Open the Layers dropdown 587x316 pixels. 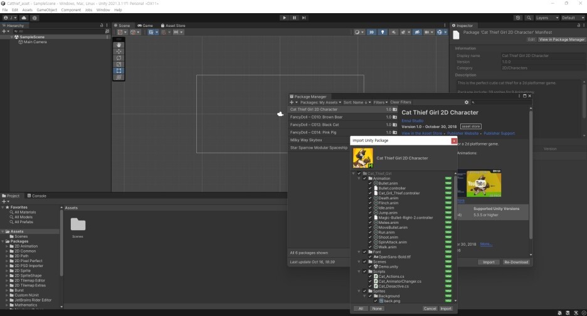click(546, 18)
